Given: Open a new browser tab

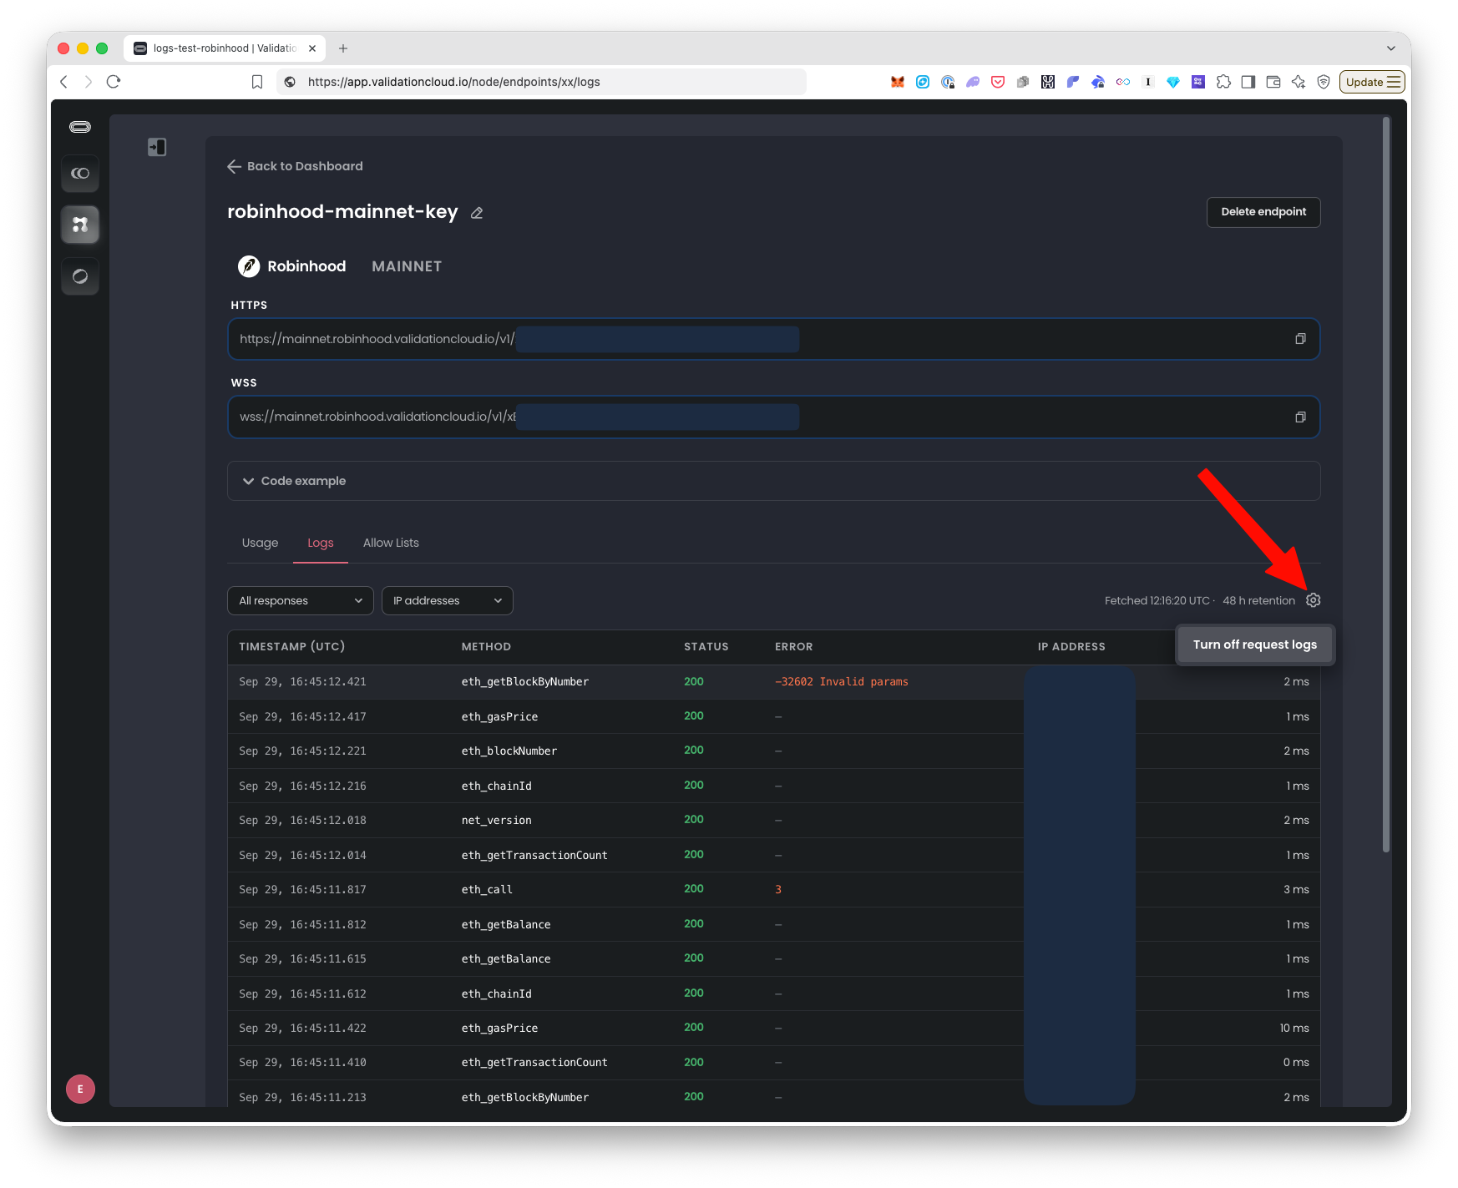Looking at the screenshot, I should coord(343,48).
